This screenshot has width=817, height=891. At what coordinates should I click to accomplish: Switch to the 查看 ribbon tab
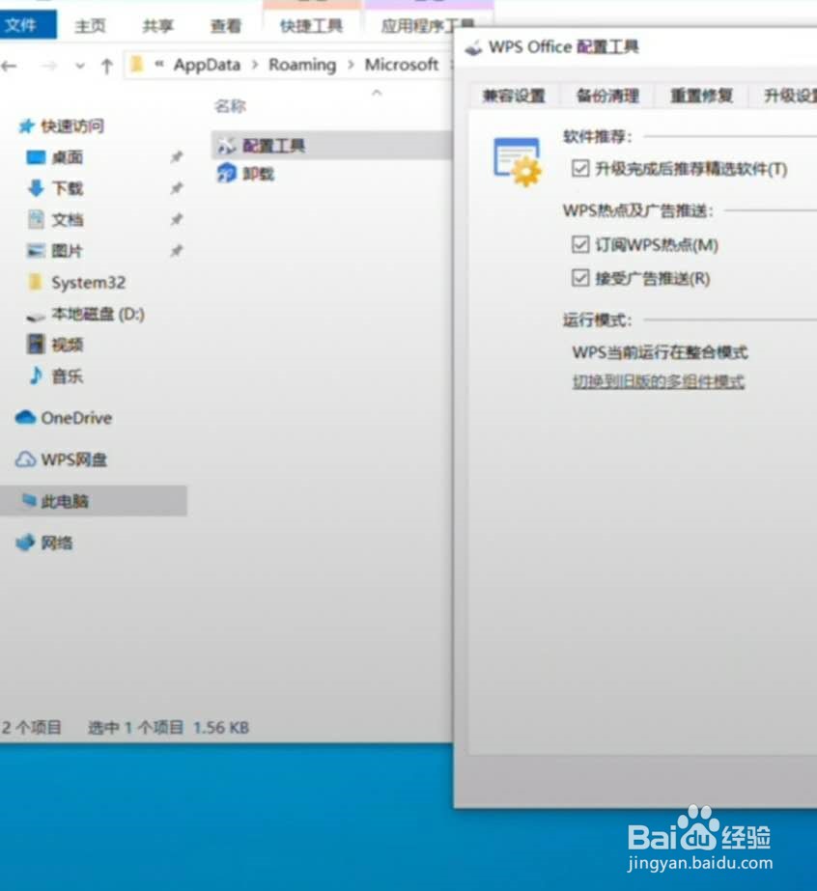point(224,26)
